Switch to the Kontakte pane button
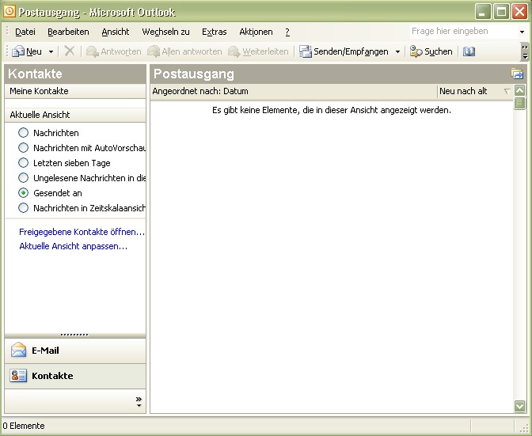Viewport: 532px width, 436px height. click(75, 376)
